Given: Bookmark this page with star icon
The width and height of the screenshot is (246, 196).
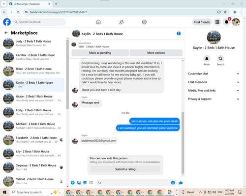Looking at the screenshot, I should pyautogui.click(x=225, y=12).
